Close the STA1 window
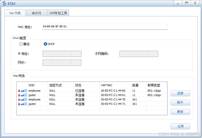The width and height of the screenshot is (202, 138). pos(195,3)
